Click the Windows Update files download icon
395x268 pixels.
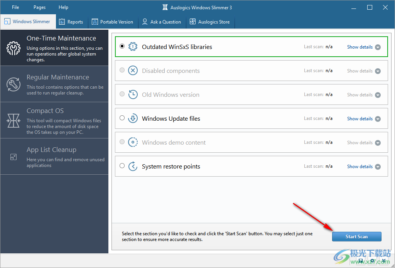click(x=133, y=118)
